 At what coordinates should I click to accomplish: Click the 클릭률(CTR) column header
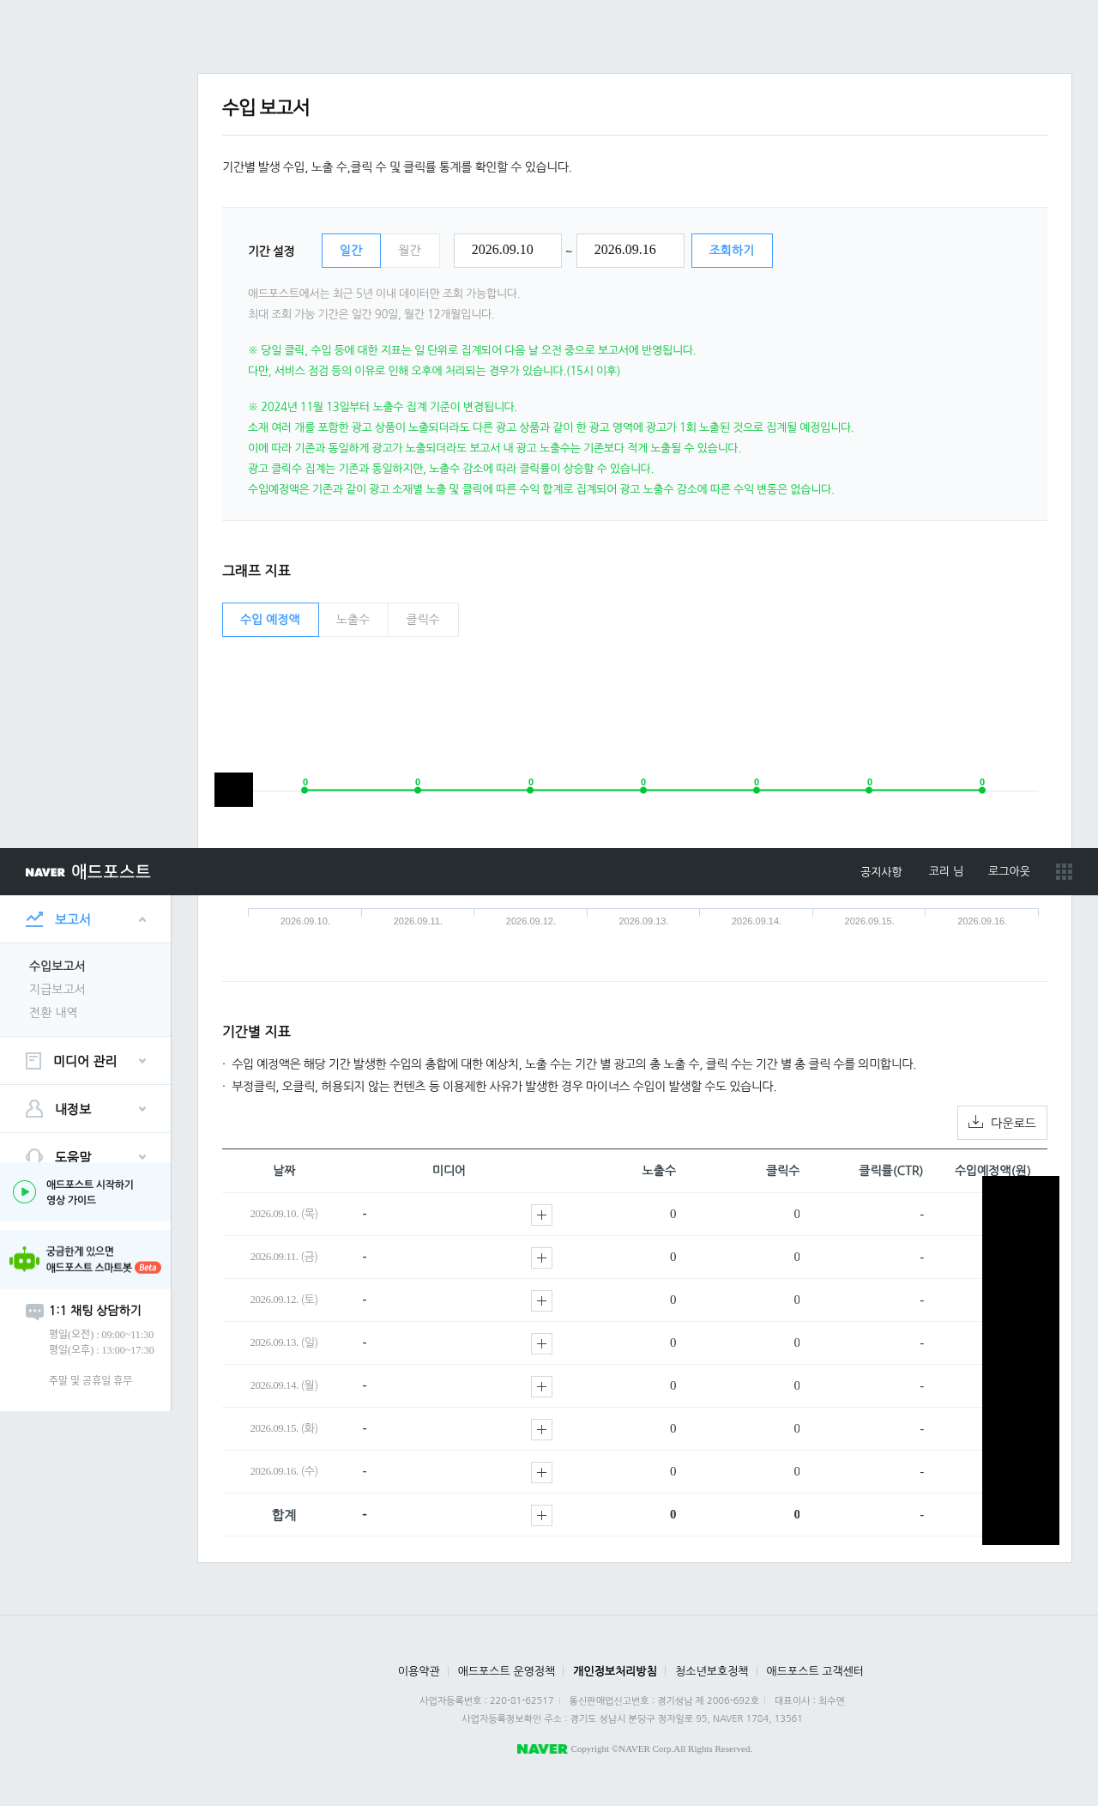click(890, 1171)
